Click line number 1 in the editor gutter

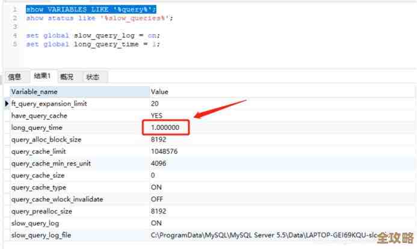[x=15, y=10]
